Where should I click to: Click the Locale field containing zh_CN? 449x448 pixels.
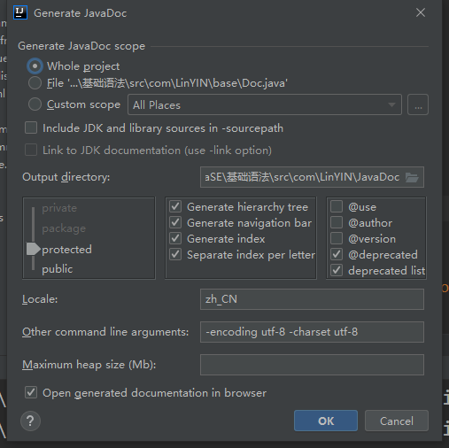(312, 299)
